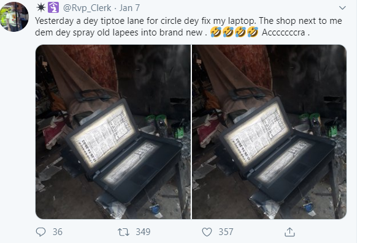Open the reply speech bubble icon

pos(40,232)
